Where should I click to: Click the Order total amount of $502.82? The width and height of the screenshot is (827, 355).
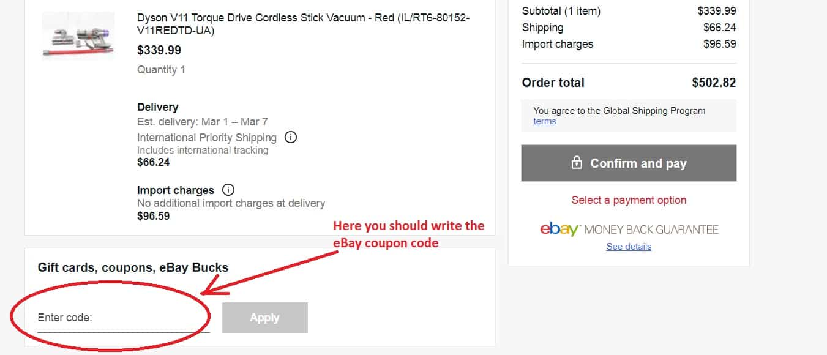click(x=714, y=82)
